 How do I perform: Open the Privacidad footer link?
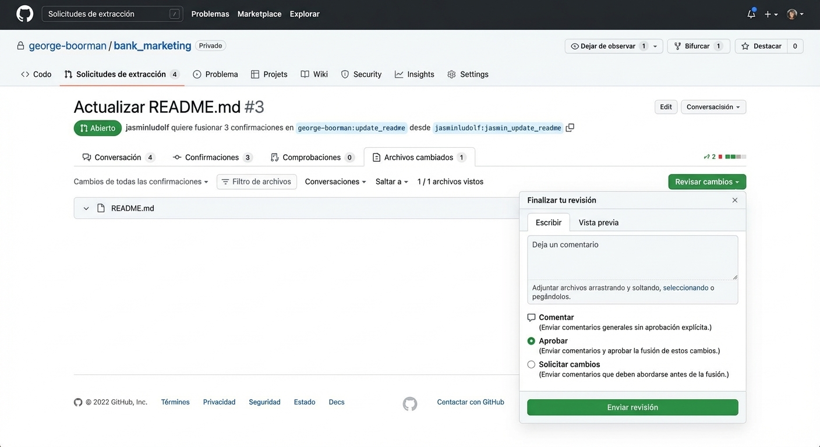point(219,402)
